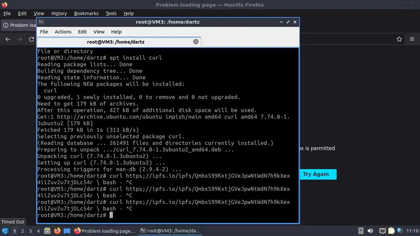The width and height of the screenshot is (420, 236).
Task: Click 'Unpacking curl (7.74.0-1.3ubuntu2) ...' line
Action: (x=100, y=156)
